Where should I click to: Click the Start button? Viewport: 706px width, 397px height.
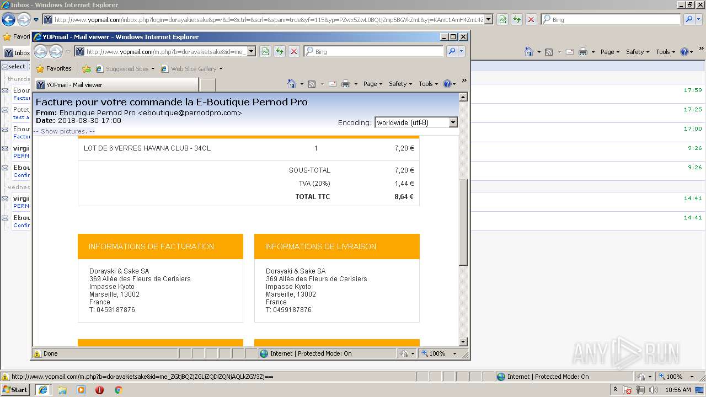[15, 389]
